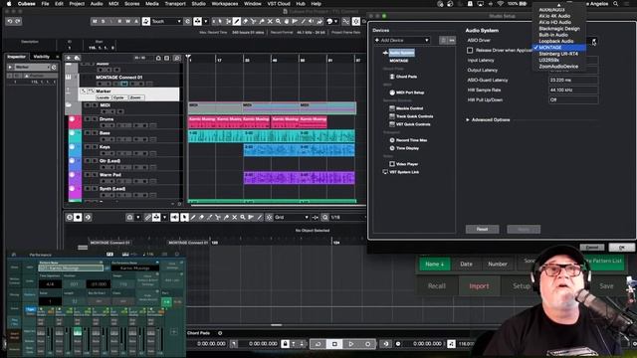The height and width of the screenshot is (358, 637).
Task: Toggle global Read R automation button
Action: (x=119, y=21)
